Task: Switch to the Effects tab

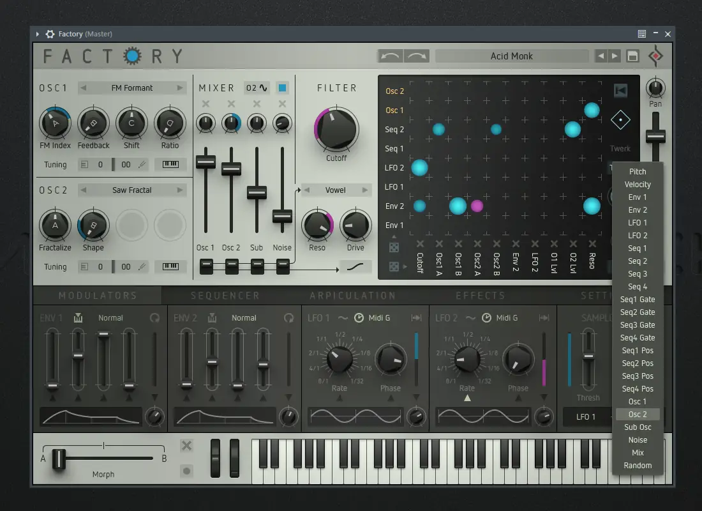Action: point(481,295)
